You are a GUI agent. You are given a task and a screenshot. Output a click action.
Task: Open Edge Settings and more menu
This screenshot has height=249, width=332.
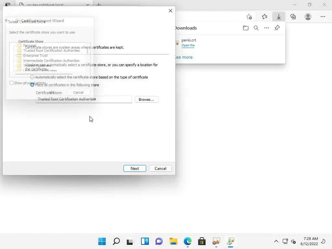(x=323, y=17)
